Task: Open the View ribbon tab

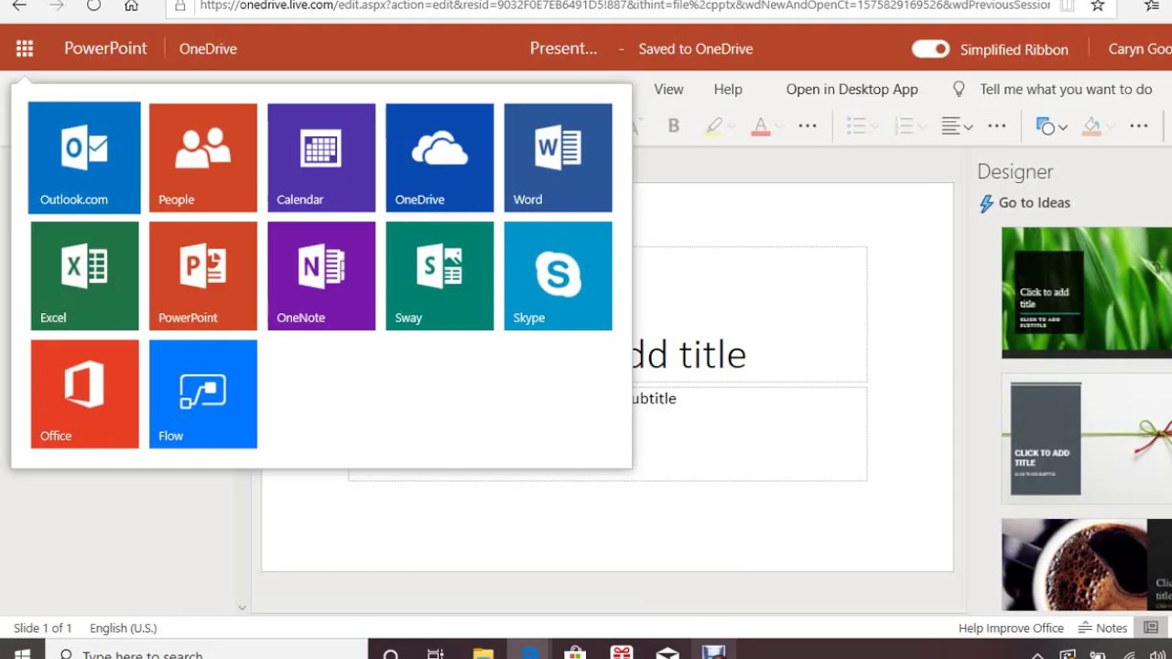Action: click(x=668, y=89)
